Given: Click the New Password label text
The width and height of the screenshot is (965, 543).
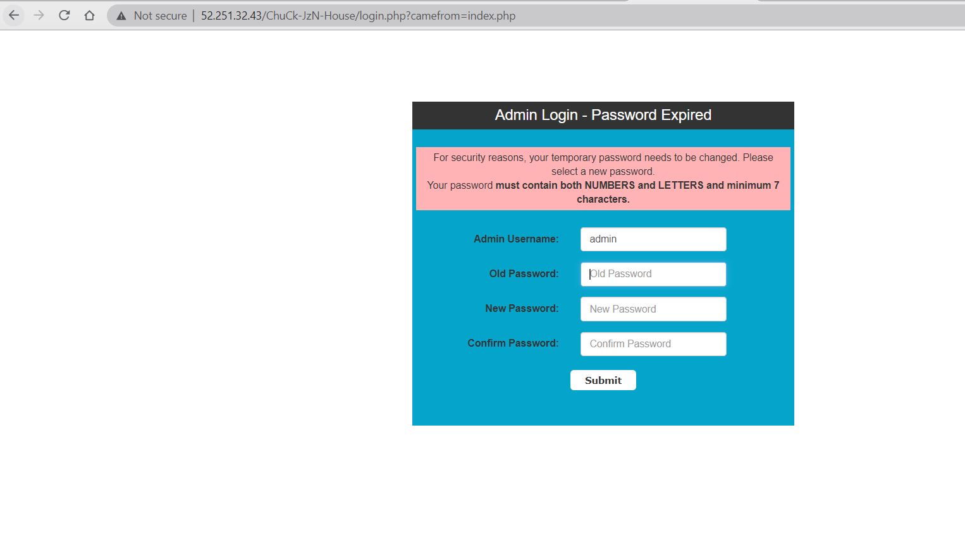Looking at the screenshot, I should tap(522, 308).
